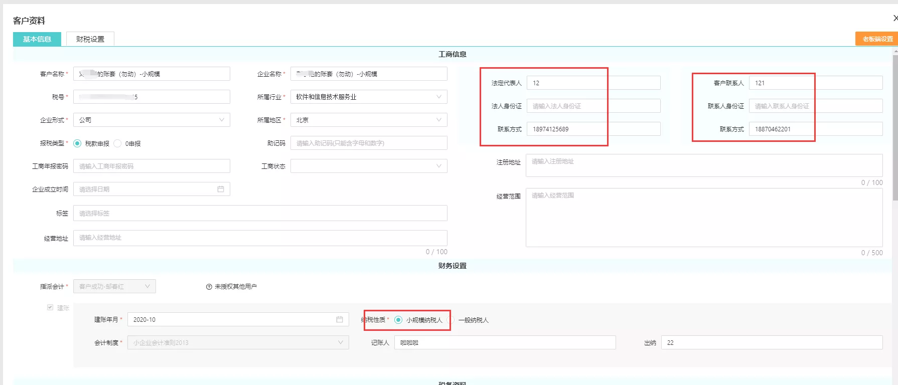Click the 未授权其他用户 link

tap(236, 287)
